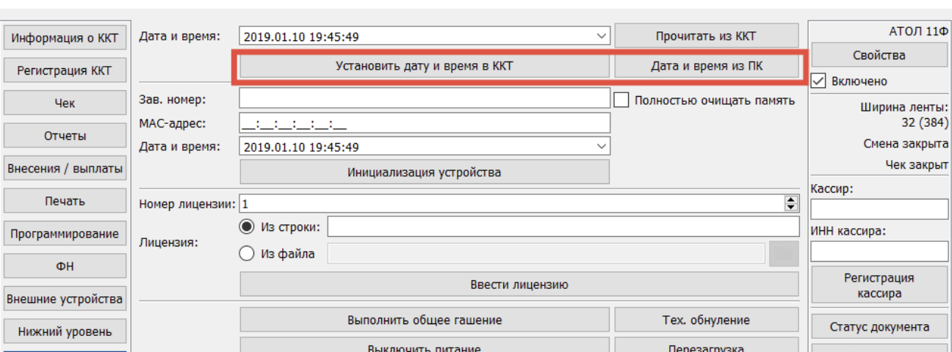Click Прочитать из ККТ button
Image resolution: width=952 pixels, height=352 pixels.
(706, 36)
